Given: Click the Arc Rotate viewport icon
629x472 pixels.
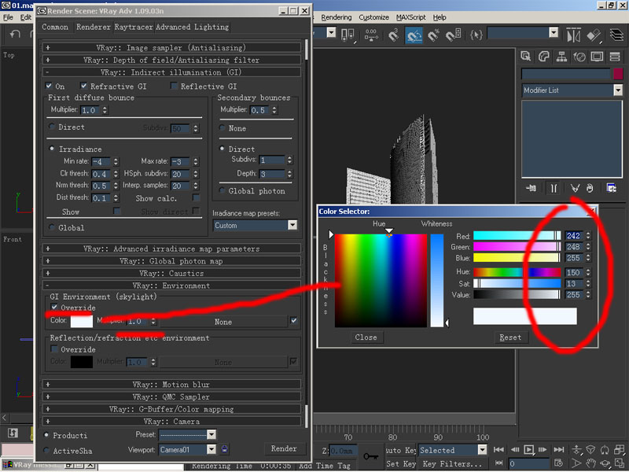Looking at the screenshot, I should [605, 464].
